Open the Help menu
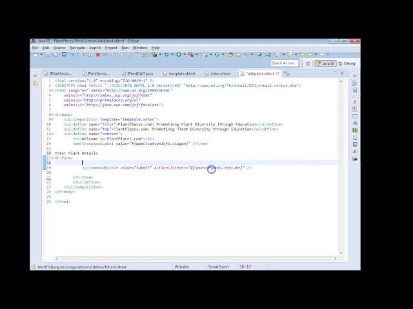This screenshot has height=309, width=413. pyautogui.click(x=156, y=48)
